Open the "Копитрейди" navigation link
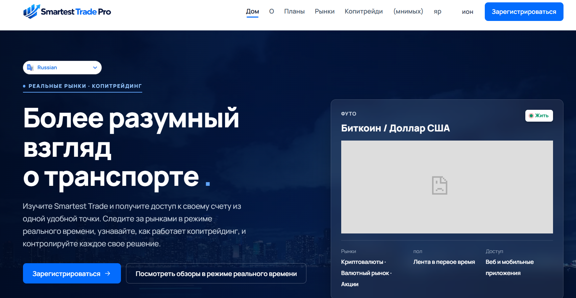576x298 pixels. pyautogui.click(x=364, y=11)
